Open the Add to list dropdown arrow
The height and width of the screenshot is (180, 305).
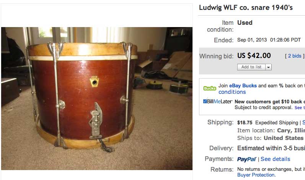click(268, 67)
